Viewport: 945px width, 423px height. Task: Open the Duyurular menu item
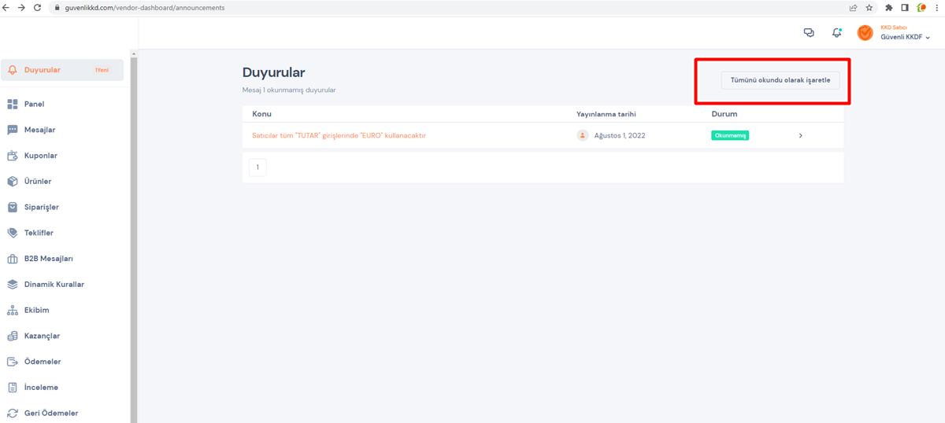point(62,70)
